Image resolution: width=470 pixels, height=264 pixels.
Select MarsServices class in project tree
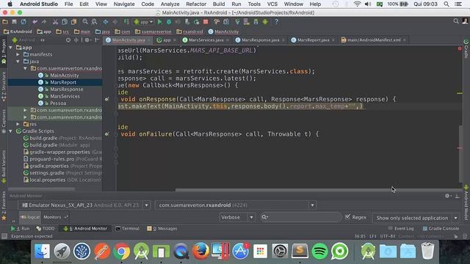[x=65, y=96]
